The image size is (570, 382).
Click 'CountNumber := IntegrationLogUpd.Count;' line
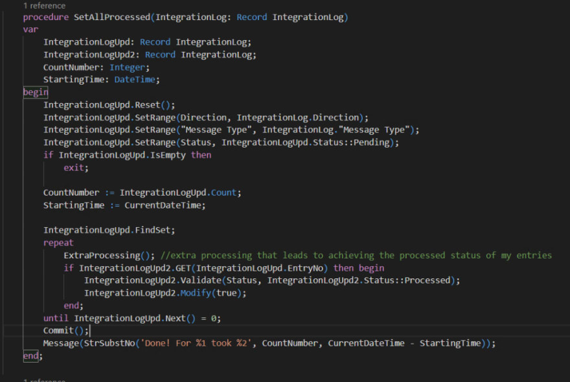142,193
